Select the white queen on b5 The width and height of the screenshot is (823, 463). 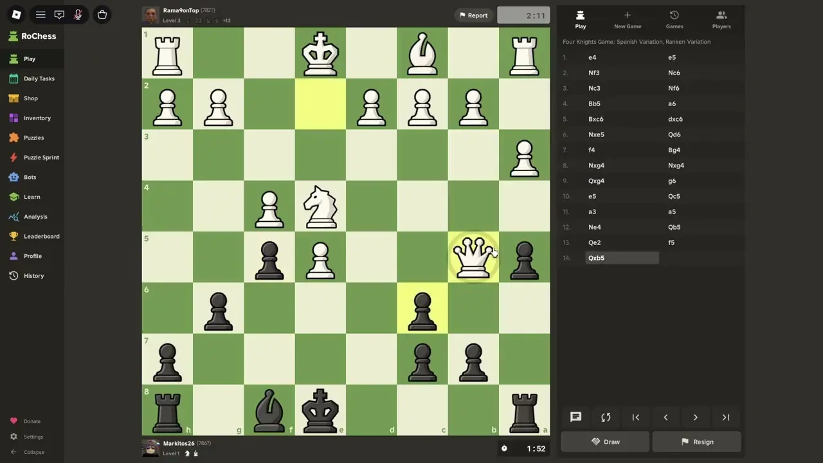[x=473, y=257]
